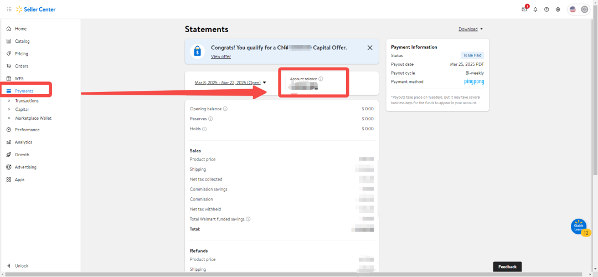Open the mail inbox icon with badge
This screenshot has width=598, height=277.
524,9
